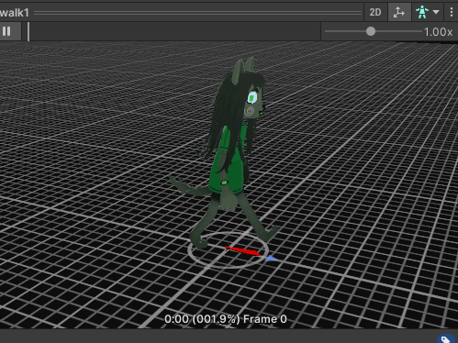Click the white root circle on the floor
This screenshot has height=343, width=458.
click(228, 249)
